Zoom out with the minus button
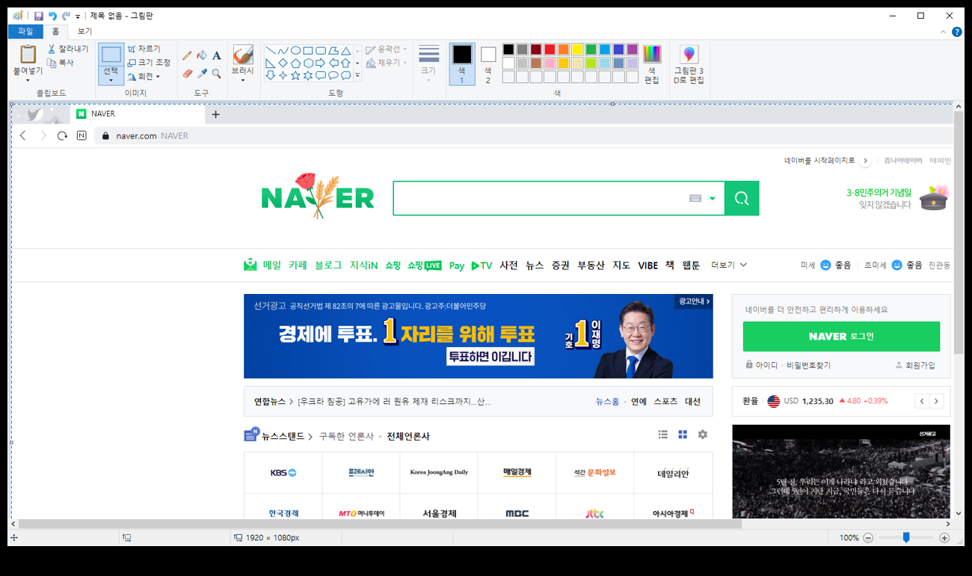The image size is (972, 576). pyautogui.click(x=868, y=538)
